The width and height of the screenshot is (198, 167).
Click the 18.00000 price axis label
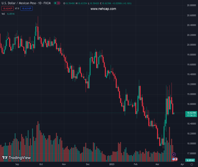pos(191,143)
